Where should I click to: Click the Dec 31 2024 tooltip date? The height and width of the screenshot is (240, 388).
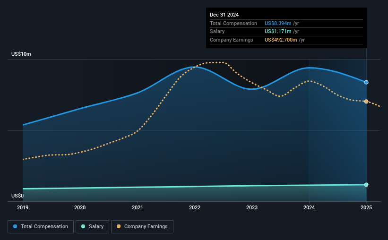coord(224,15)
